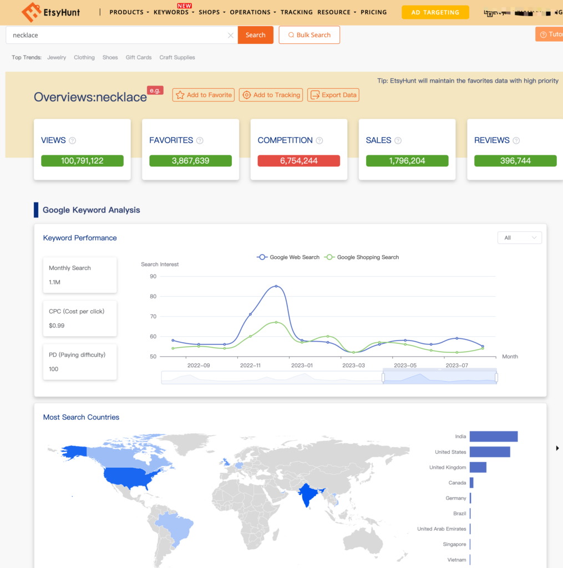Clear the search field with the X icon
Image resolution: width=563 pixels, height=568 pixels.
point(231,35)
